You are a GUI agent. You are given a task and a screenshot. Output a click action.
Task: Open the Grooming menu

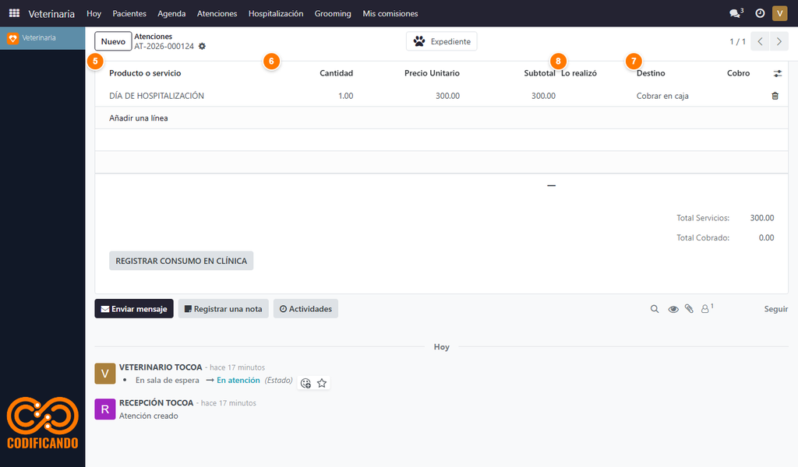[x=333, y=14]
